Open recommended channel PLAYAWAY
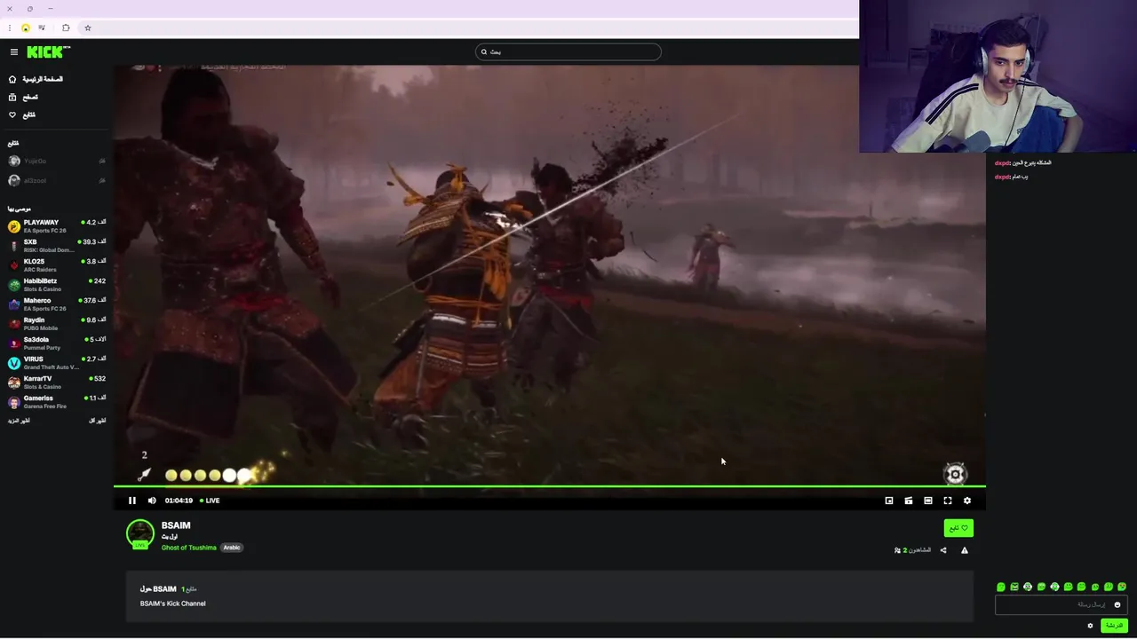The height and width of the screenshot is (639, 1137). 57,226
